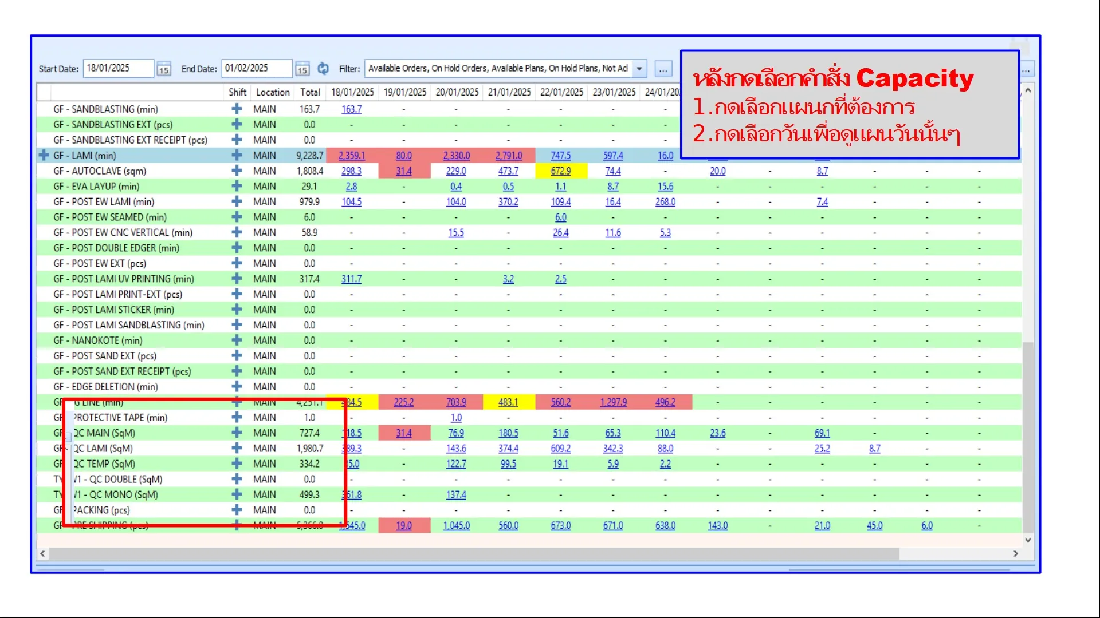
Task: Click plus icon on GF - EDGE DELETION row
Action: (x=237, y=387)
